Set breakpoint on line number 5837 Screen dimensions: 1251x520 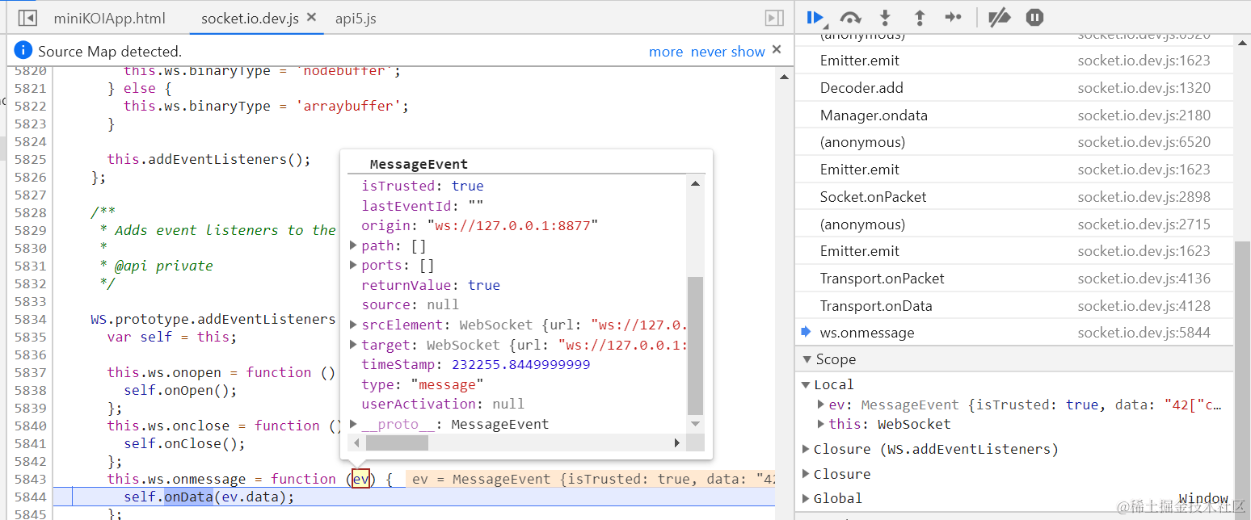[x=30, y=372]
